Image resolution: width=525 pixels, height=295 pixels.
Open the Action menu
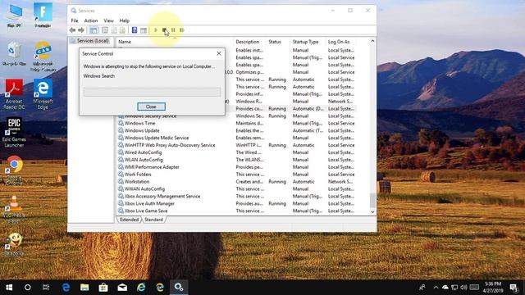tap(91, 20)
